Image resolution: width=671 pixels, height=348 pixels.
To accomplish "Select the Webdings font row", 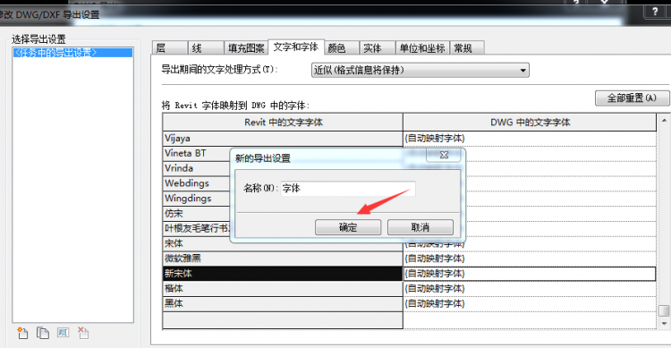I will pyautogui.click(x=197, y=183).
